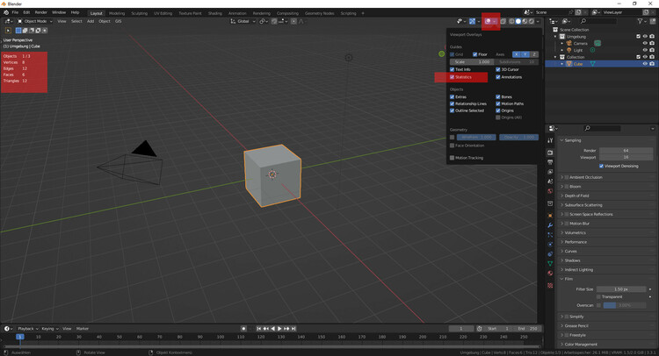The image size is (659, 356).
Task: Open the Texture properties tab icon
Action: 550,286
